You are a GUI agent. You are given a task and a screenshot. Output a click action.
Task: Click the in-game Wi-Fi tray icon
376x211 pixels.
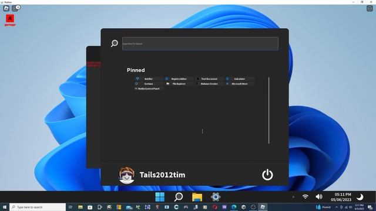pyautogui.click(x=305, y=197)
